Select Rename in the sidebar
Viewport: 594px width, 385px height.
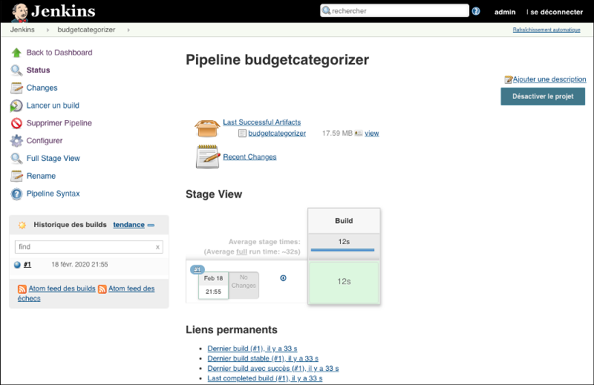(41, 176)
